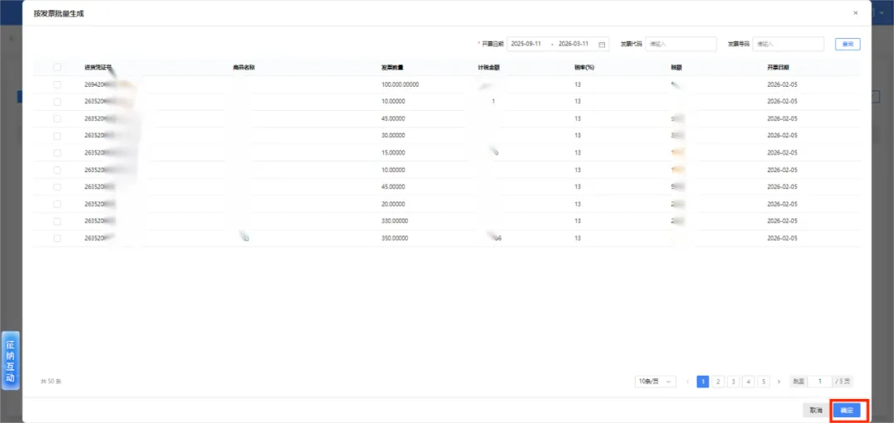Image resolution: width=894 pixels, height=423 pixels.
Task: Jump to page 5
Action: click(x=764, y=382)
